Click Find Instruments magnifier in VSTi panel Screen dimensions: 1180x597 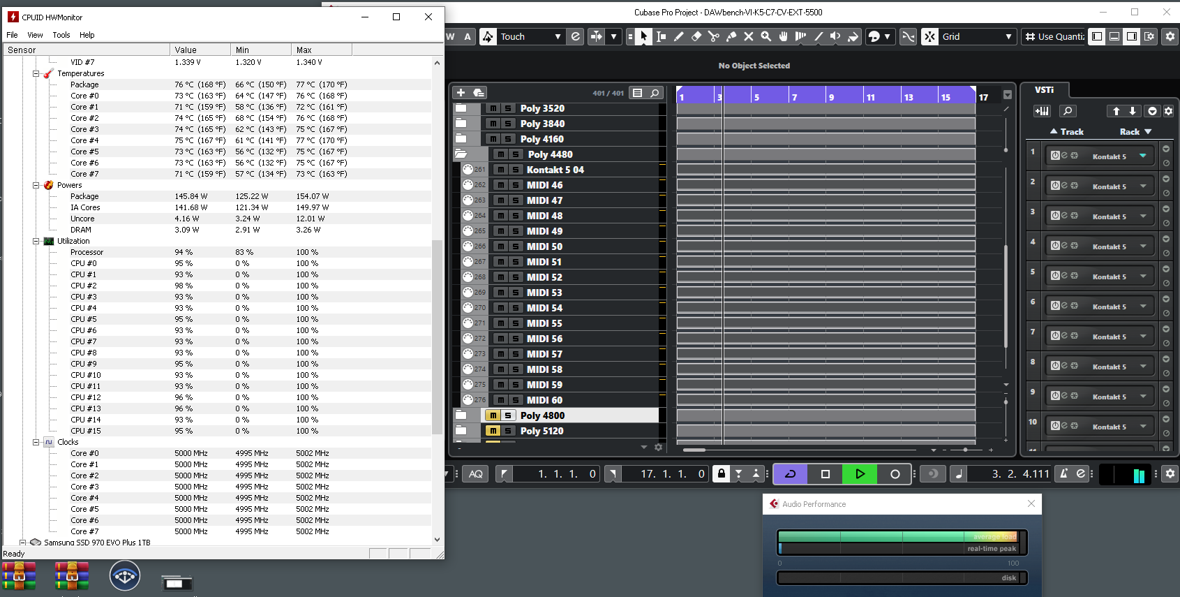1068,111
